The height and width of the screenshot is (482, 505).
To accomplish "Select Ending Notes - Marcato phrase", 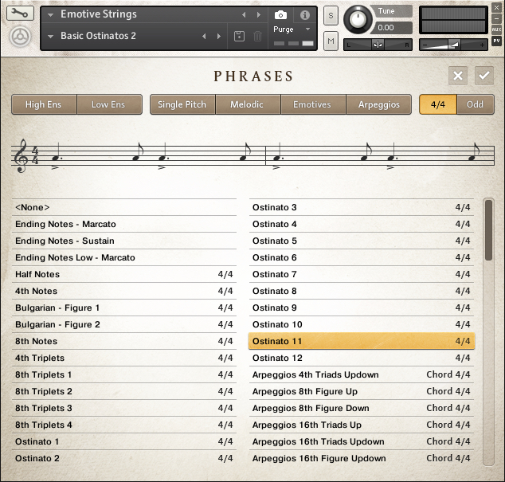I will point(124,224).
